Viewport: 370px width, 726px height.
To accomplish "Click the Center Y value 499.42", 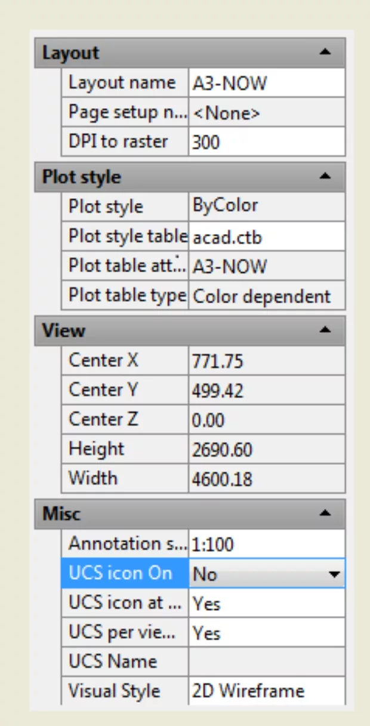I will [x=266, y=390].
